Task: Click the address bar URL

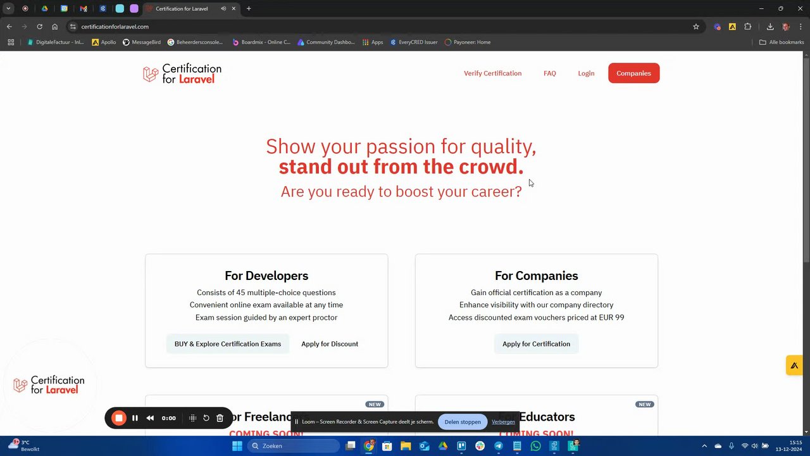Action: [x=115, y=27]
